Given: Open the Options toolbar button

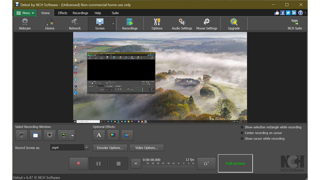Looking at the screenshot, I should (x=157, y=24).
